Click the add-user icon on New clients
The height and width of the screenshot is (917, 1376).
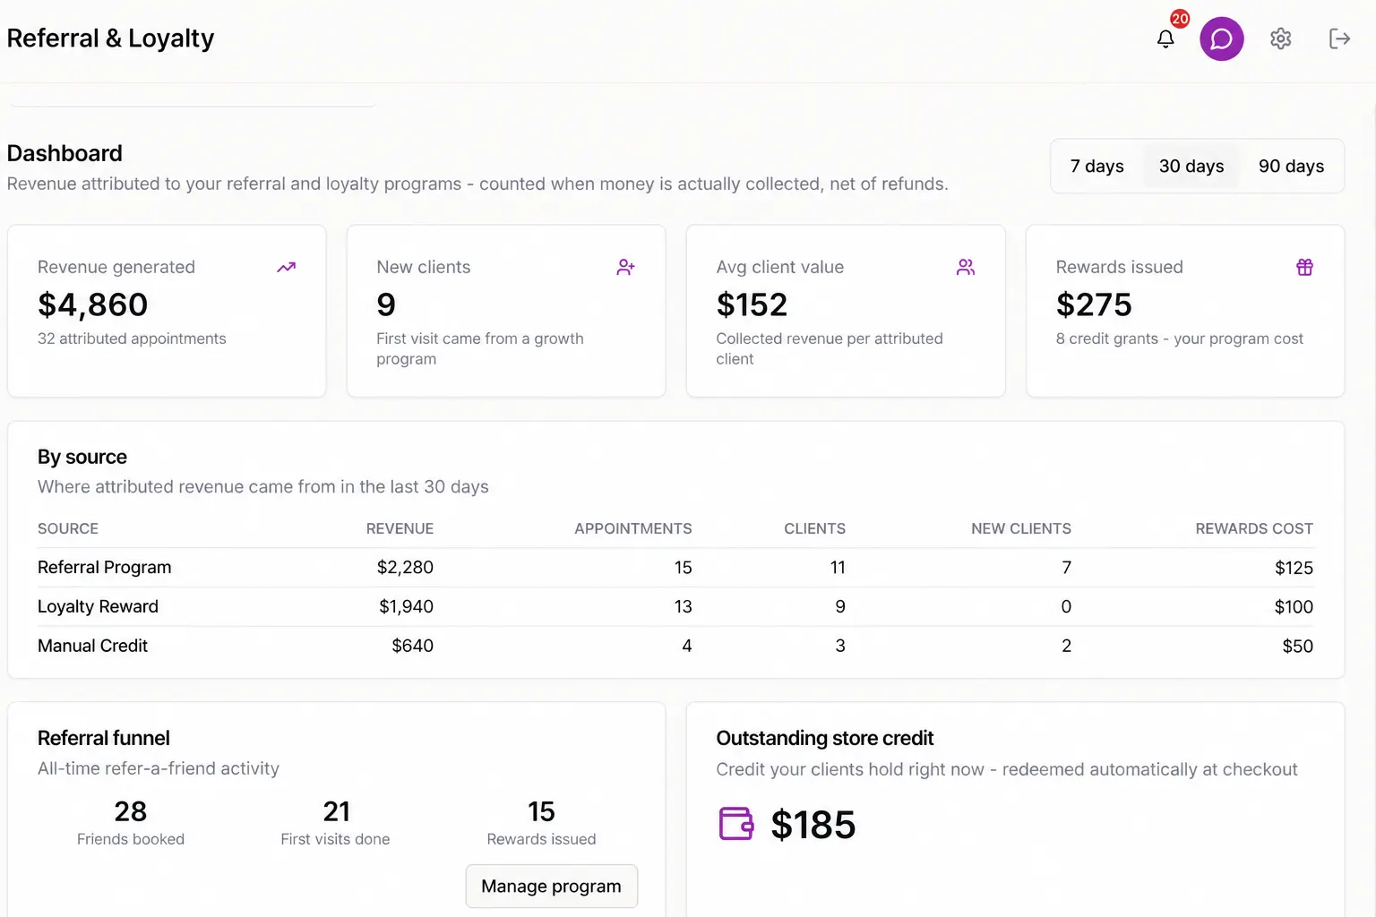[626, 267]
